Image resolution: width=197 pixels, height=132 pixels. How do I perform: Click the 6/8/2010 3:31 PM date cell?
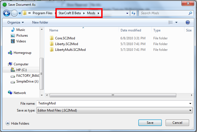click(133, 38)
